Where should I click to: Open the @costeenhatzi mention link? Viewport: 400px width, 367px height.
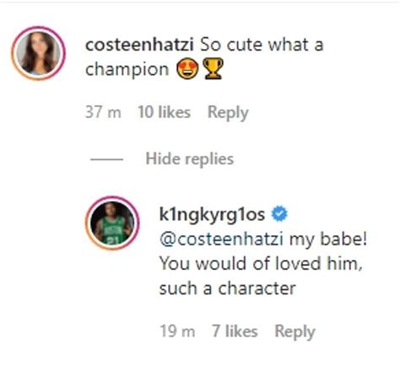[x=221, y=240]
